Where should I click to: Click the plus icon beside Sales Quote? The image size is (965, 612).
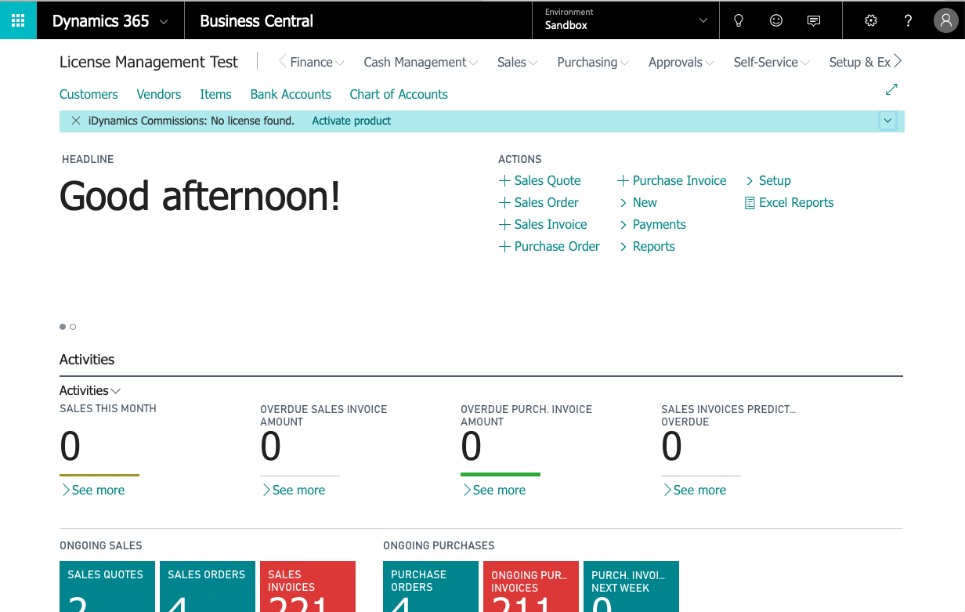tap(504, 180)
